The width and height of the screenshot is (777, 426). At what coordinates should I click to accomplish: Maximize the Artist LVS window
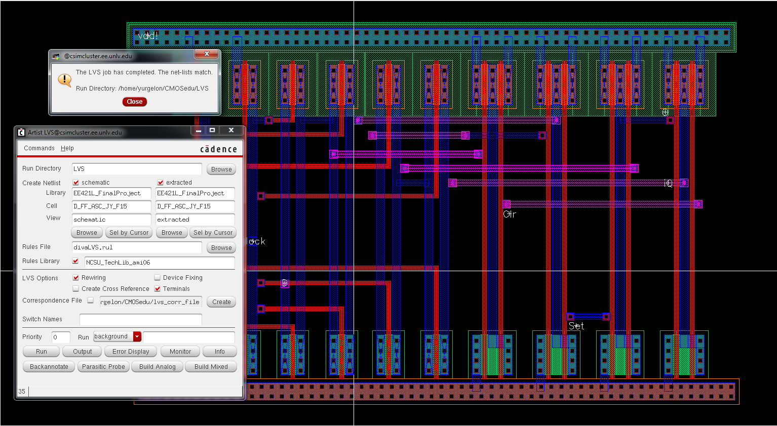point(212,131)
